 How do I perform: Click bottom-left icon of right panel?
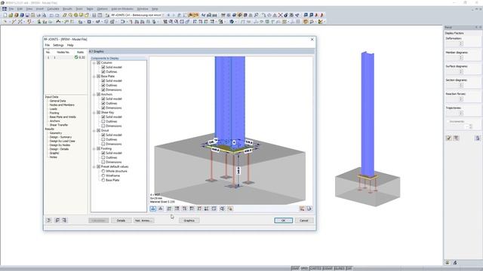pyautogui.click(x=448, y=263)
